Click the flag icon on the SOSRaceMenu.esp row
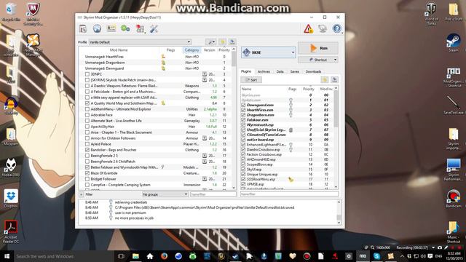Screen dimensions: 466x262 coord(291,180)
